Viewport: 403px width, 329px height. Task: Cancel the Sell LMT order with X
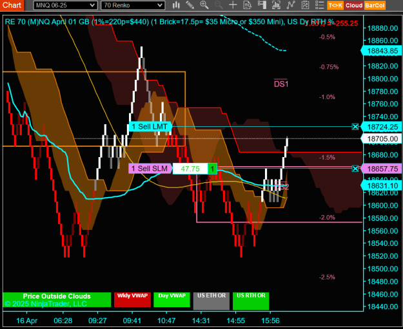[355, 127]
